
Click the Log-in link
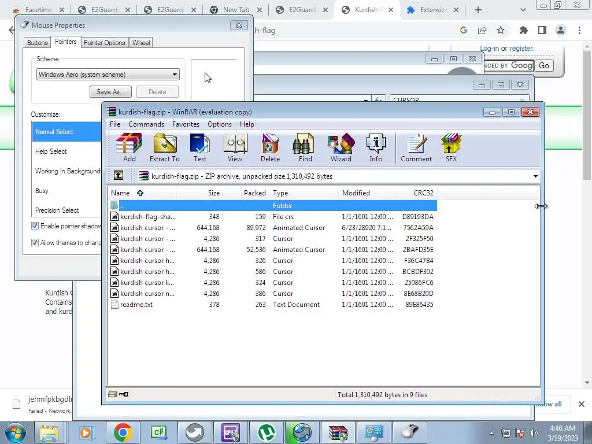[489, 49]
